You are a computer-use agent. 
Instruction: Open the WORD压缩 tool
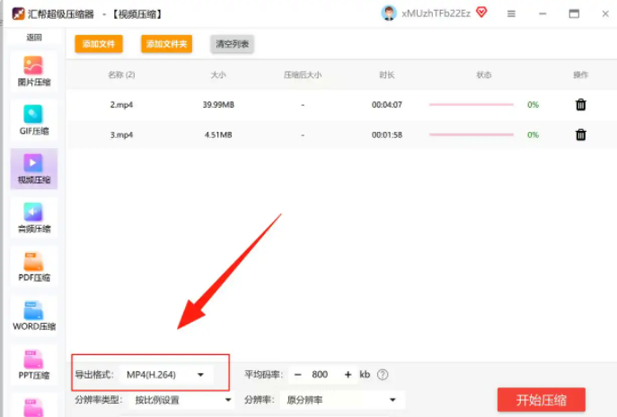pos(34,316)
